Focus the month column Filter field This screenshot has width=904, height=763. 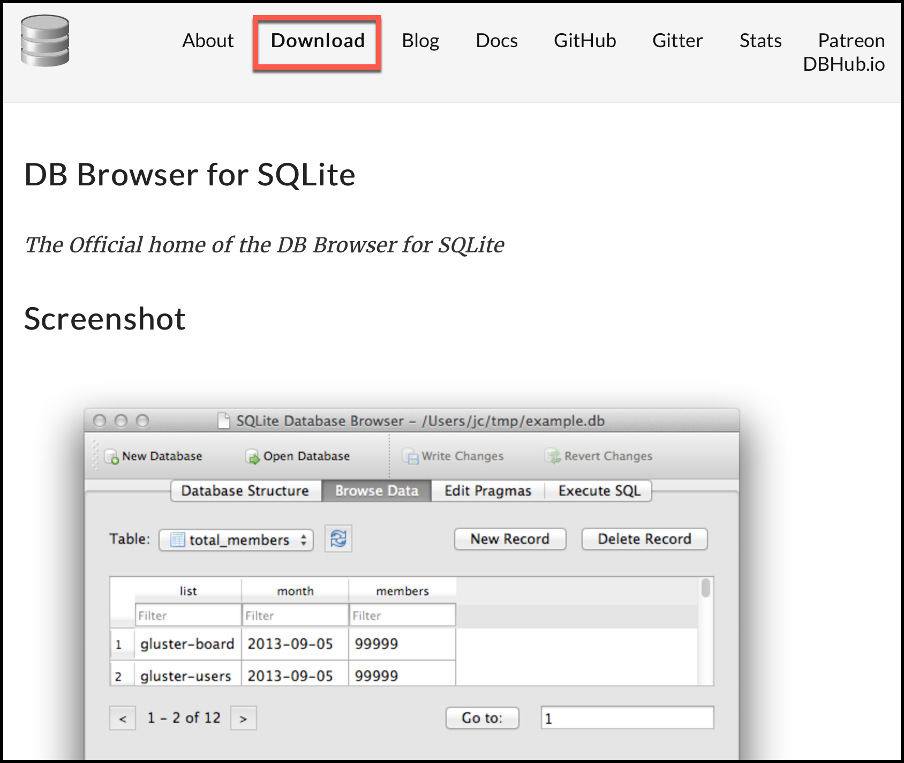tap(295, 615)
